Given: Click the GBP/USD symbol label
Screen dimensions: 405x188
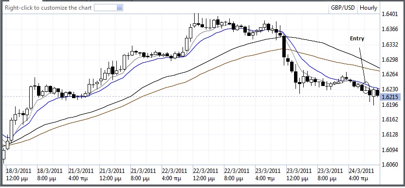Looking at the screenshot, I should (x=343, y=8).
